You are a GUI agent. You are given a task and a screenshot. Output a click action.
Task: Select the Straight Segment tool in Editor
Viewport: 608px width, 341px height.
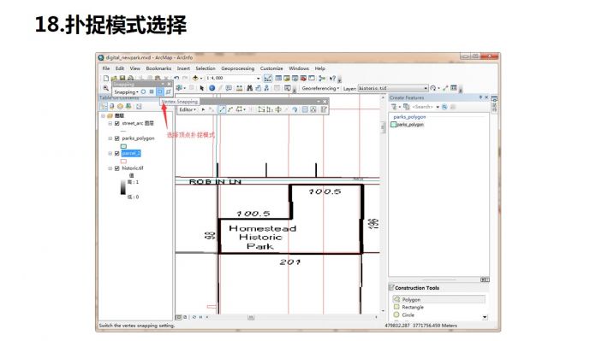coord(222,109)
